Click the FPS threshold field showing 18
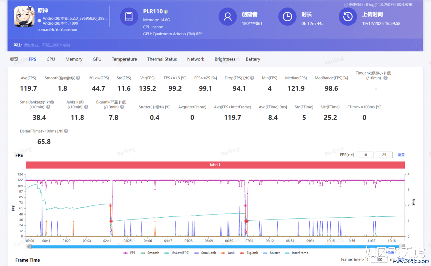Viewport: 431px width, 266px height. tap(365, 155)
